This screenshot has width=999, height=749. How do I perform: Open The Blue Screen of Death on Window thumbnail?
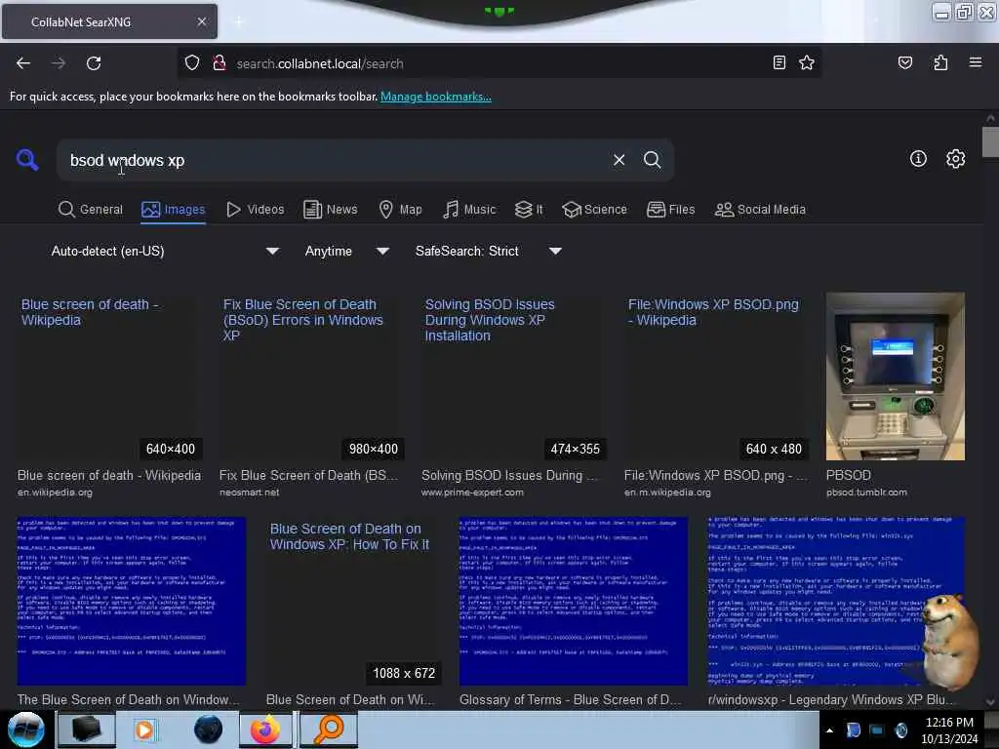point(132,601)
